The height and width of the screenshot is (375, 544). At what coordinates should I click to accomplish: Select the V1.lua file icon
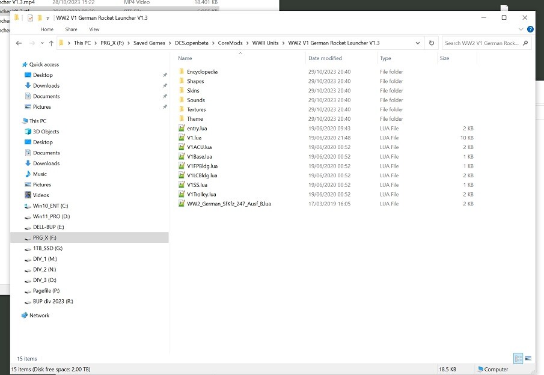pyautogui.click(x=182, y=138)
